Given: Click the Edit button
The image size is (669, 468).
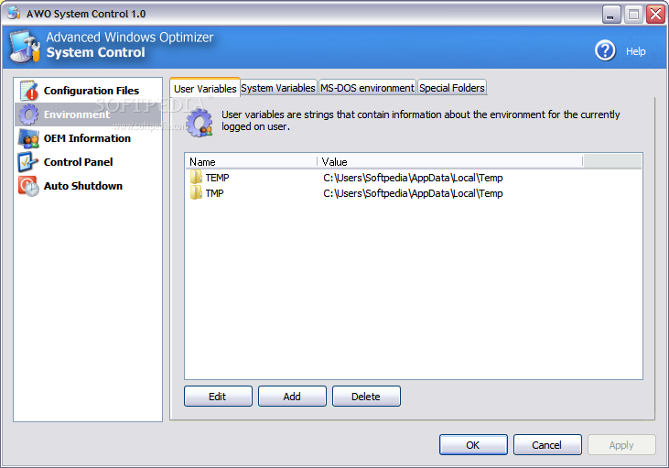Looking at the screenshot, I should (218, 397).
